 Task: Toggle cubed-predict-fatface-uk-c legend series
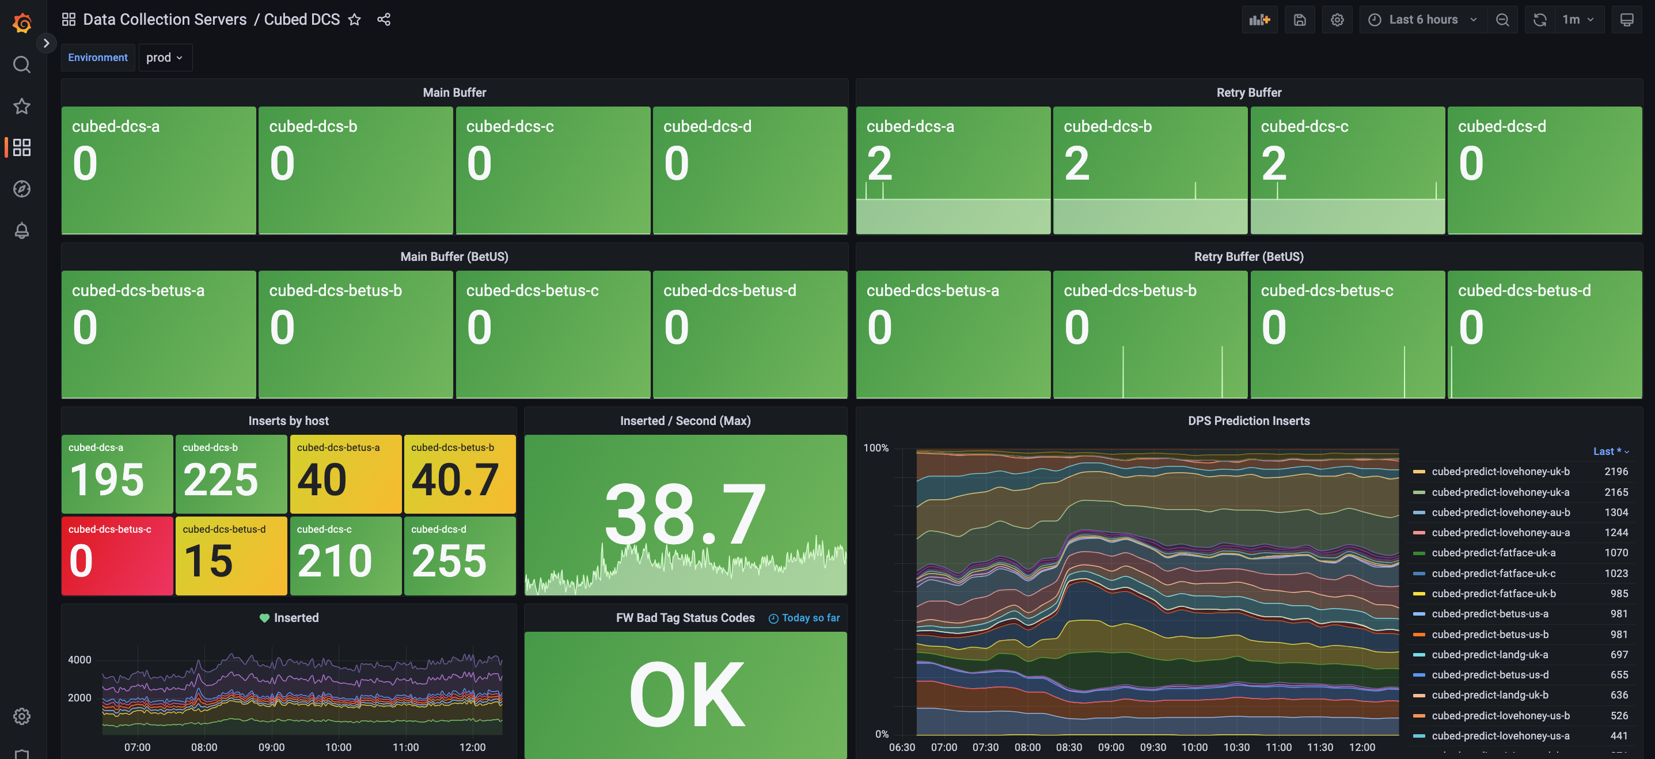[1493, 572]
